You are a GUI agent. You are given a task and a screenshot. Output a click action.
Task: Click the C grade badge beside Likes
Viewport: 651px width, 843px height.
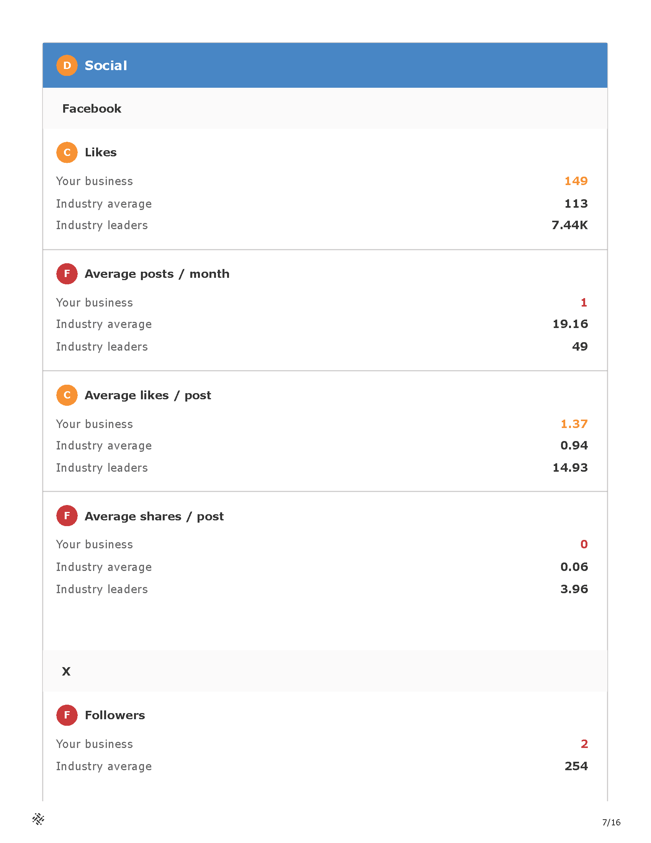point(67,153)
